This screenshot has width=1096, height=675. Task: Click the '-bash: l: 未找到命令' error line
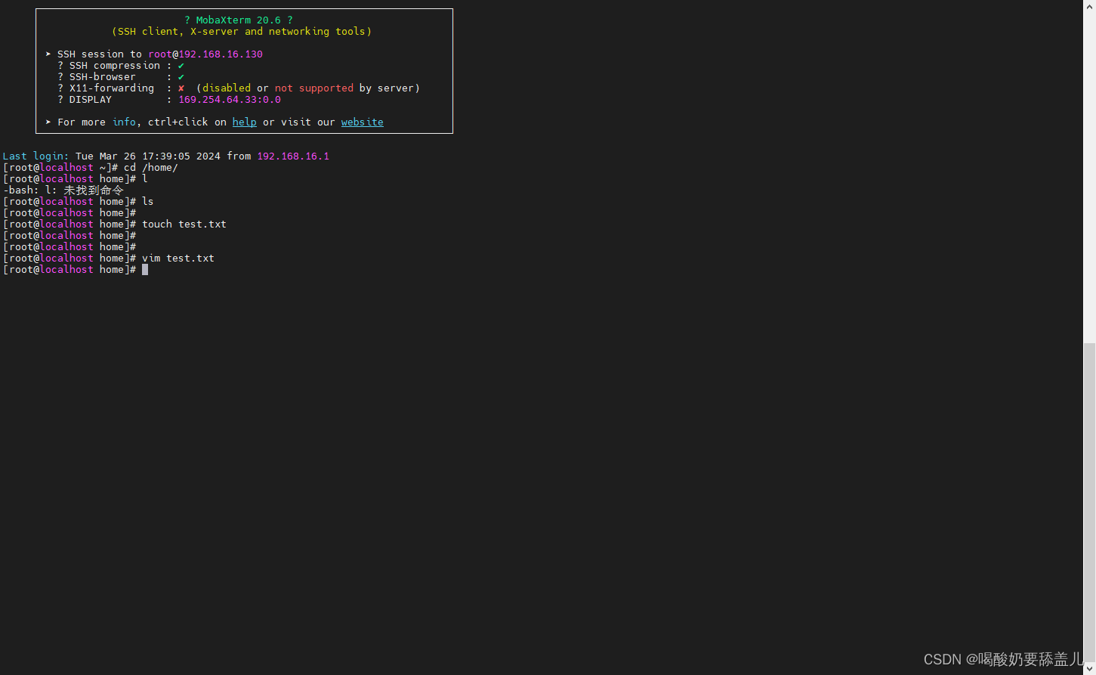click(x=63, y=190)
